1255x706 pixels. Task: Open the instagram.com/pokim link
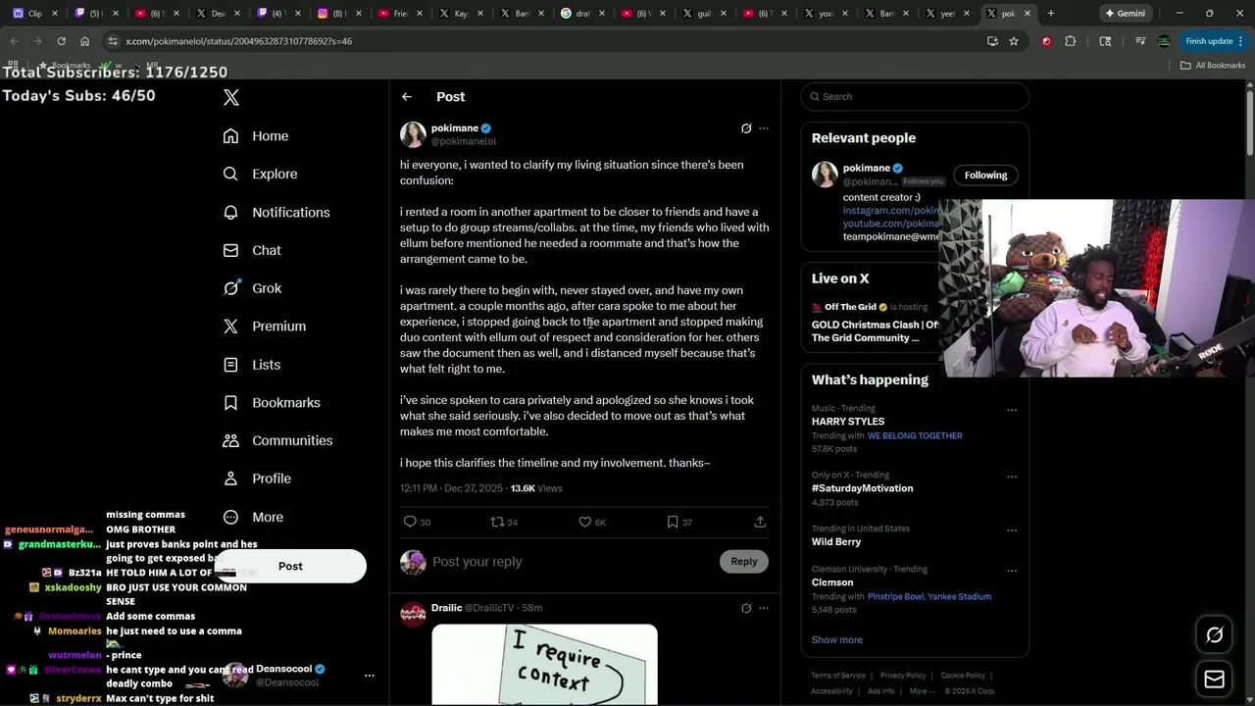click(x=891, y=211)
